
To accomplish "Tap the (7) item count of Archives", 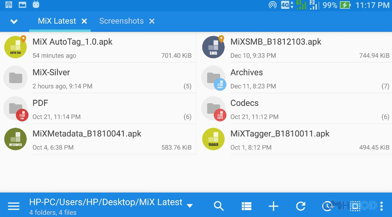I will click(385, 86).
